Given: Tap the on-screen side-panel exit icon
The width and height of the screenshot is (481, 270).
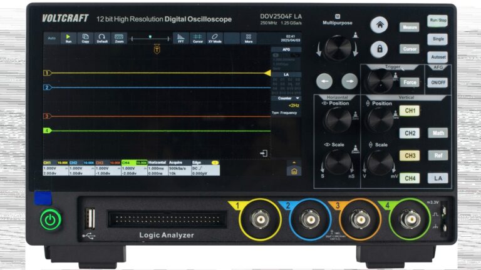Looking at the screenshot, I should [264, 153].
